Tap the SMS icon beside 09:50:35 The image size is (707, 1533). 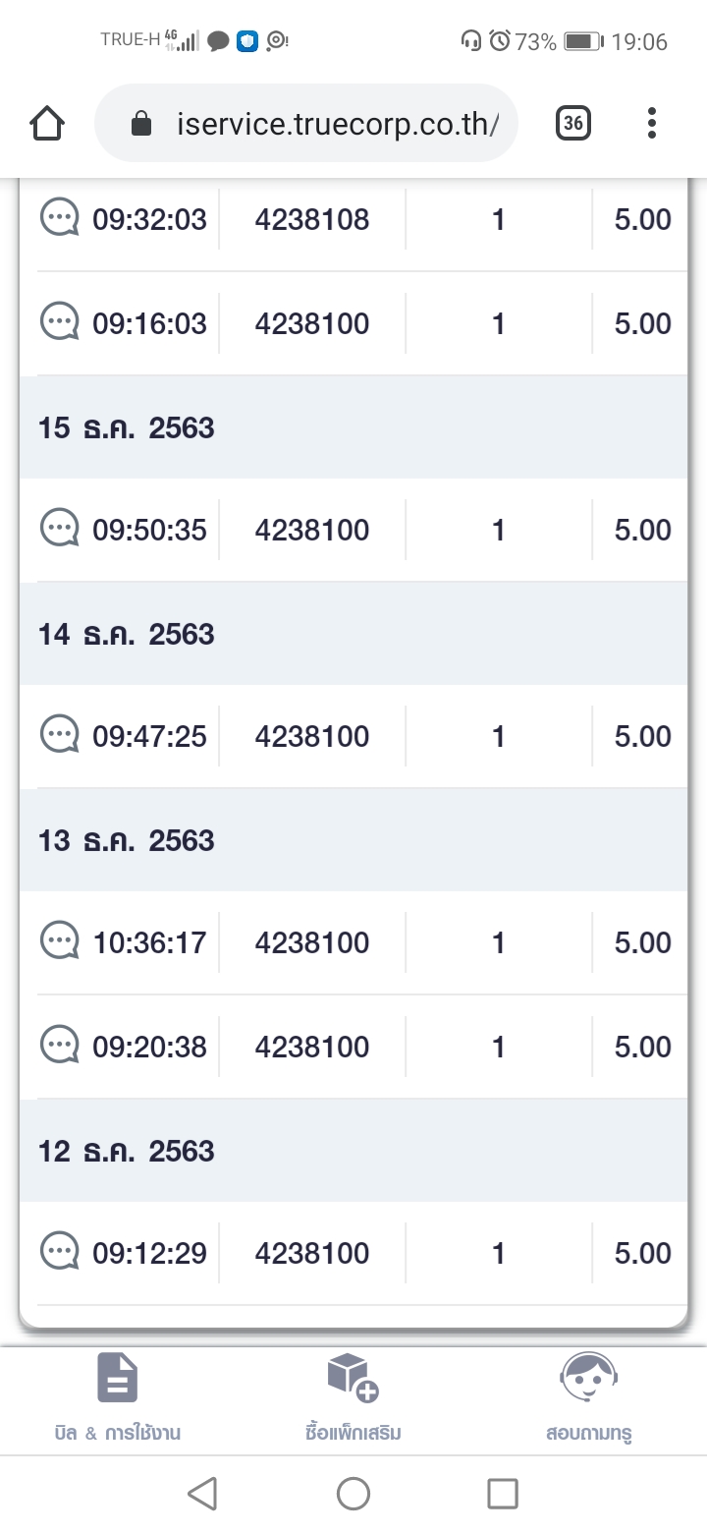pyautogui.click(x=59, y=528)
